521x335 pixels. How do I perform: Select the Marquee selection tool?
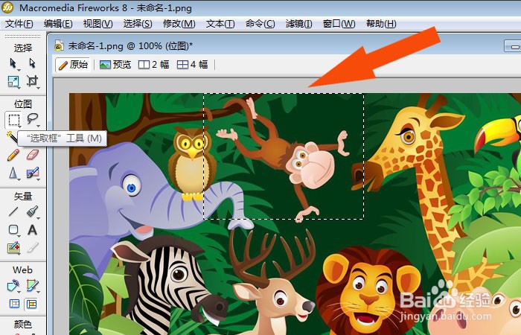point(13,120)
